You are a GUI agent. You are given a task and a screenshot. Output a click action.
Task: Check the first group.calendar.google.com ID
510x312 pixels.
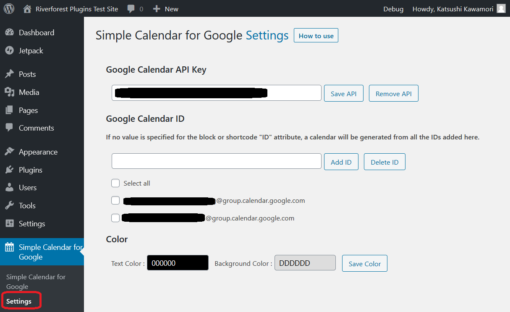(x=115, y=200)
